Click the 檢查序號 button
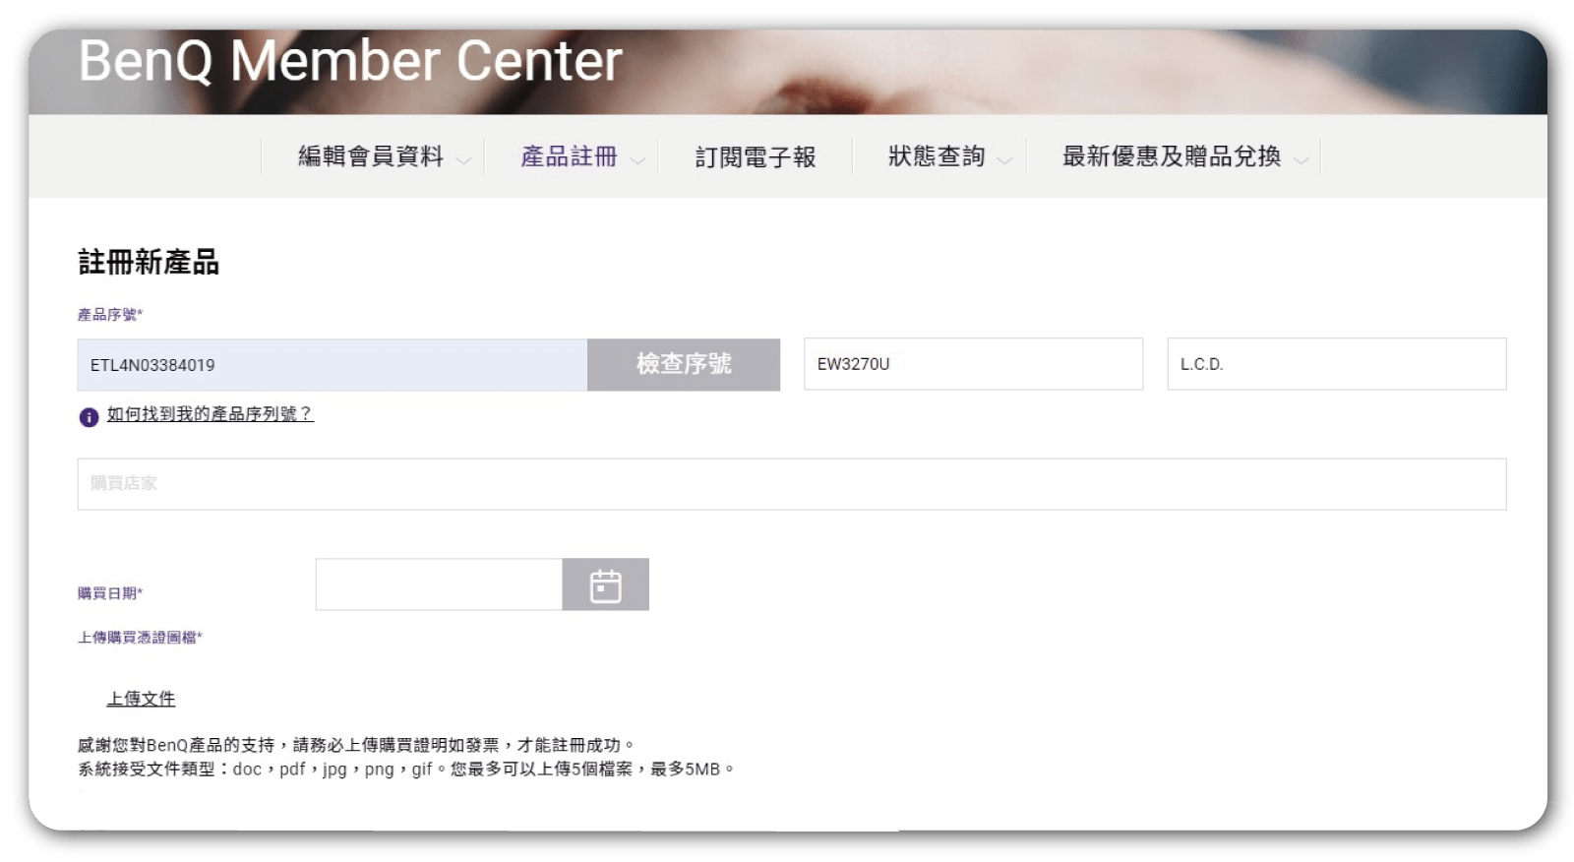 pos(684,364)
